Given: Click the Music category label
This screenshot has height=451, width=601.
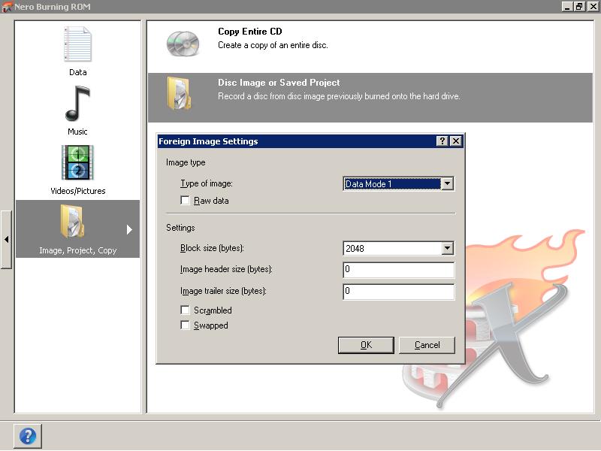Looking at the screenshot, I should point(78,132).
